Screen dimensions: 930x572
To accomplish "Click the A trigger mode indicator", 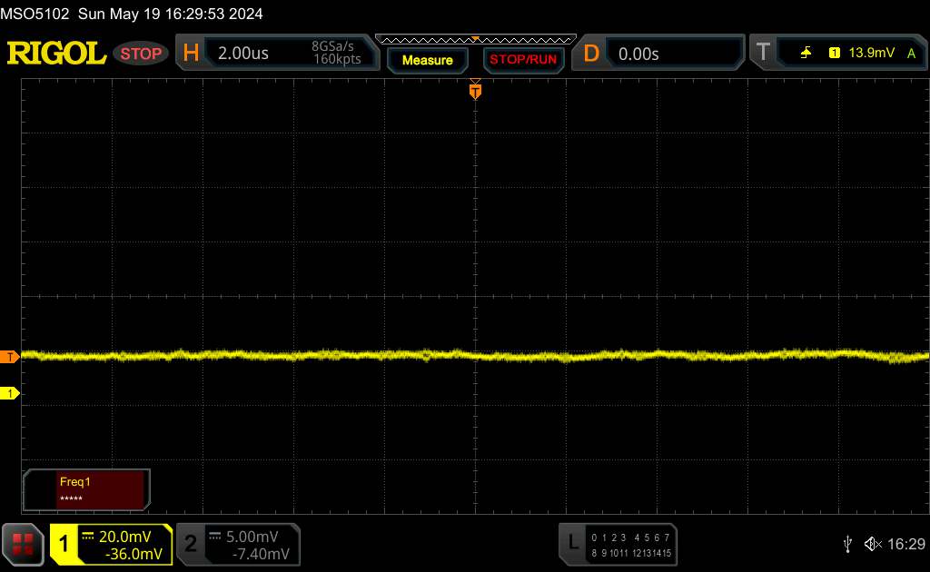I will pyautogui.click(x=911, y=54).
